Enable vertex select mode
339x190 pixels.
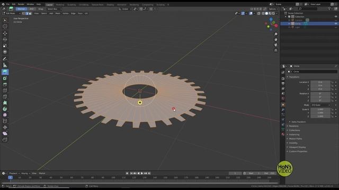tap(23, 13)
